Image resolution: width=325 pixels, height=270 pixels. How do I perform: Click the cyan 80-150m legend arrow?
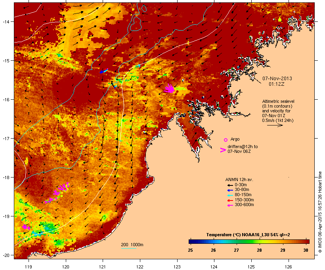coord(230,195)
